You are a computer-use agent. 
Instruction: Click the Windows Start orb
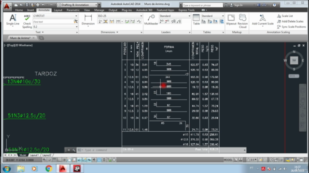click(x=6, y=169)
